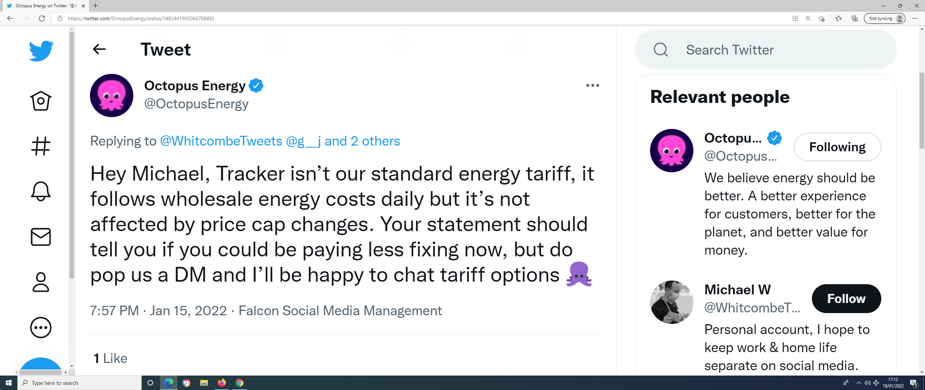Click "and 2 others" link
Screen dimensions: 925x390
(x=362, y=141)
